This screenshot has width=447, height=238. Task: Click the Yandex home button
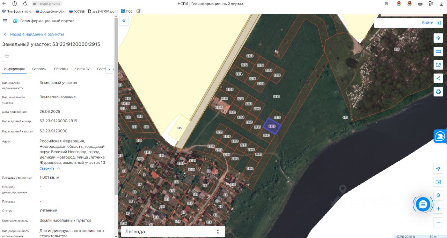(15, 3)
